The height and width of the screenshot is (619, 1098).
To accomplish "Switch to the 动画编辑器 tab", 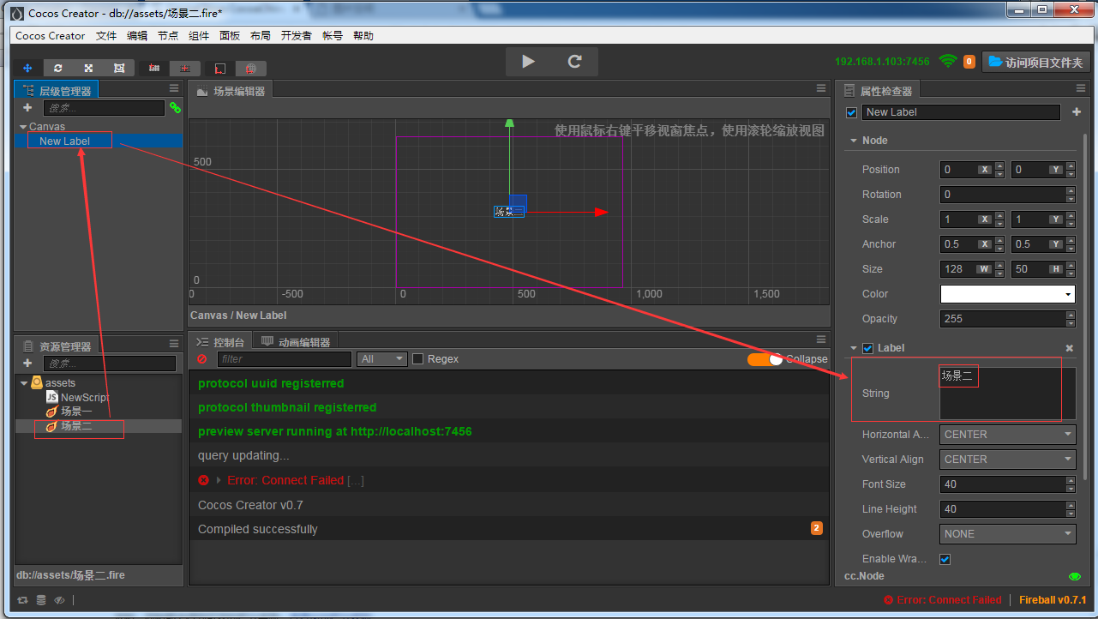I will point(297,342).
